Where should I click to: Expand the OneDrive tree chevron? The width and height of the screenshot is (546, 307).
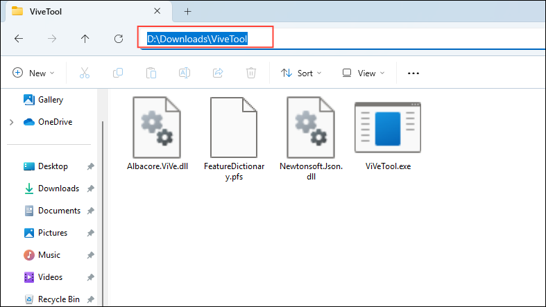12,122
